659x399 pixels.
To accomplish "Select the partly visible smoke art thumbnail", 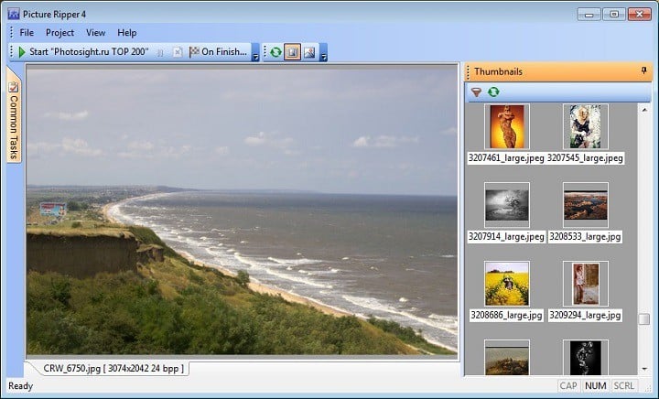I will point(586,358).
